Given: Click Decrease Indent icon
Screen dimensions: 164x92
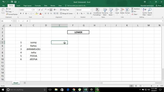Looking at the screenshot, I should click(55, 14).
